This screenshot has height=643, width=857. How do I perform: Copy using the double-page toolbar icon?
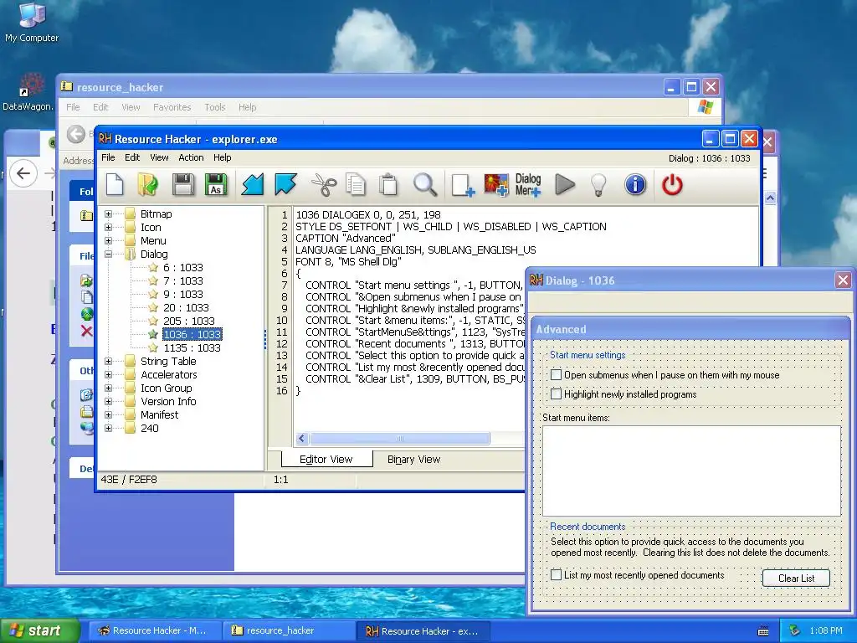[x=356, y=184]
